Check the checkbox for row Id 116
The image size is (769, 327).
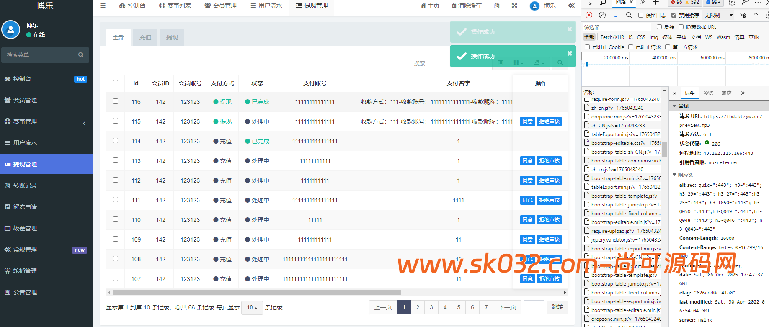tap(115, 101)
